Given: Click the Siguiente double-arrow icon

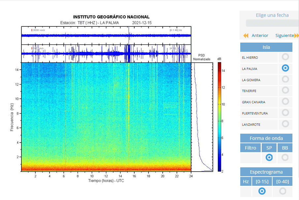Looking at the screenshot, I should click(x=296, y=36).
